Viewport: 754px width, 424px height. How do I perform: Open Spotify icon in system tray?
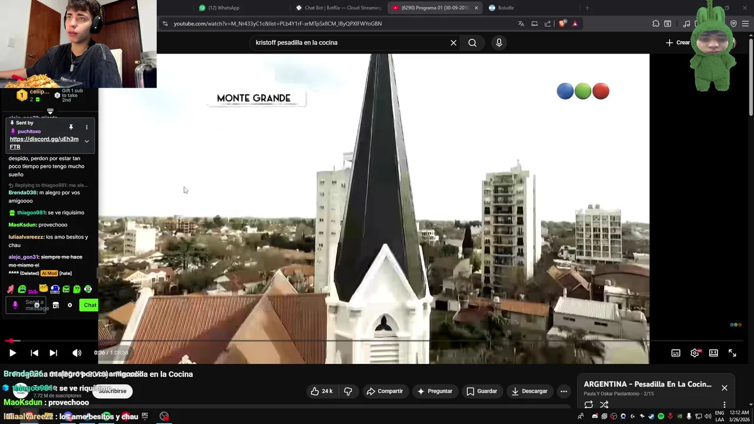click(660, 416)
